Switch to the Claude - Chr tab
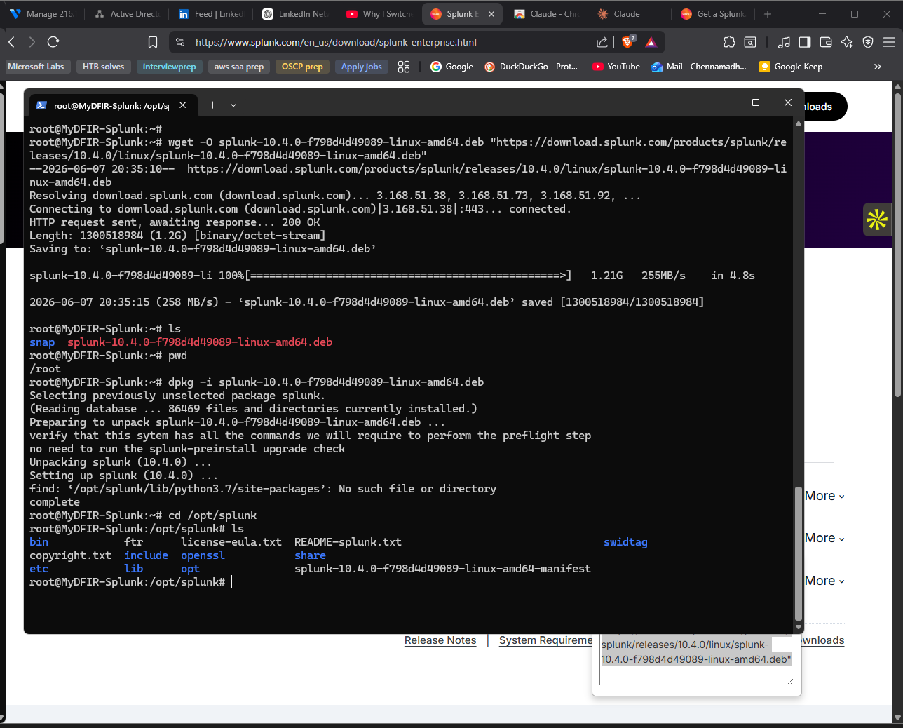The width and height of the screenshot is (903, 728). point(548,14)
